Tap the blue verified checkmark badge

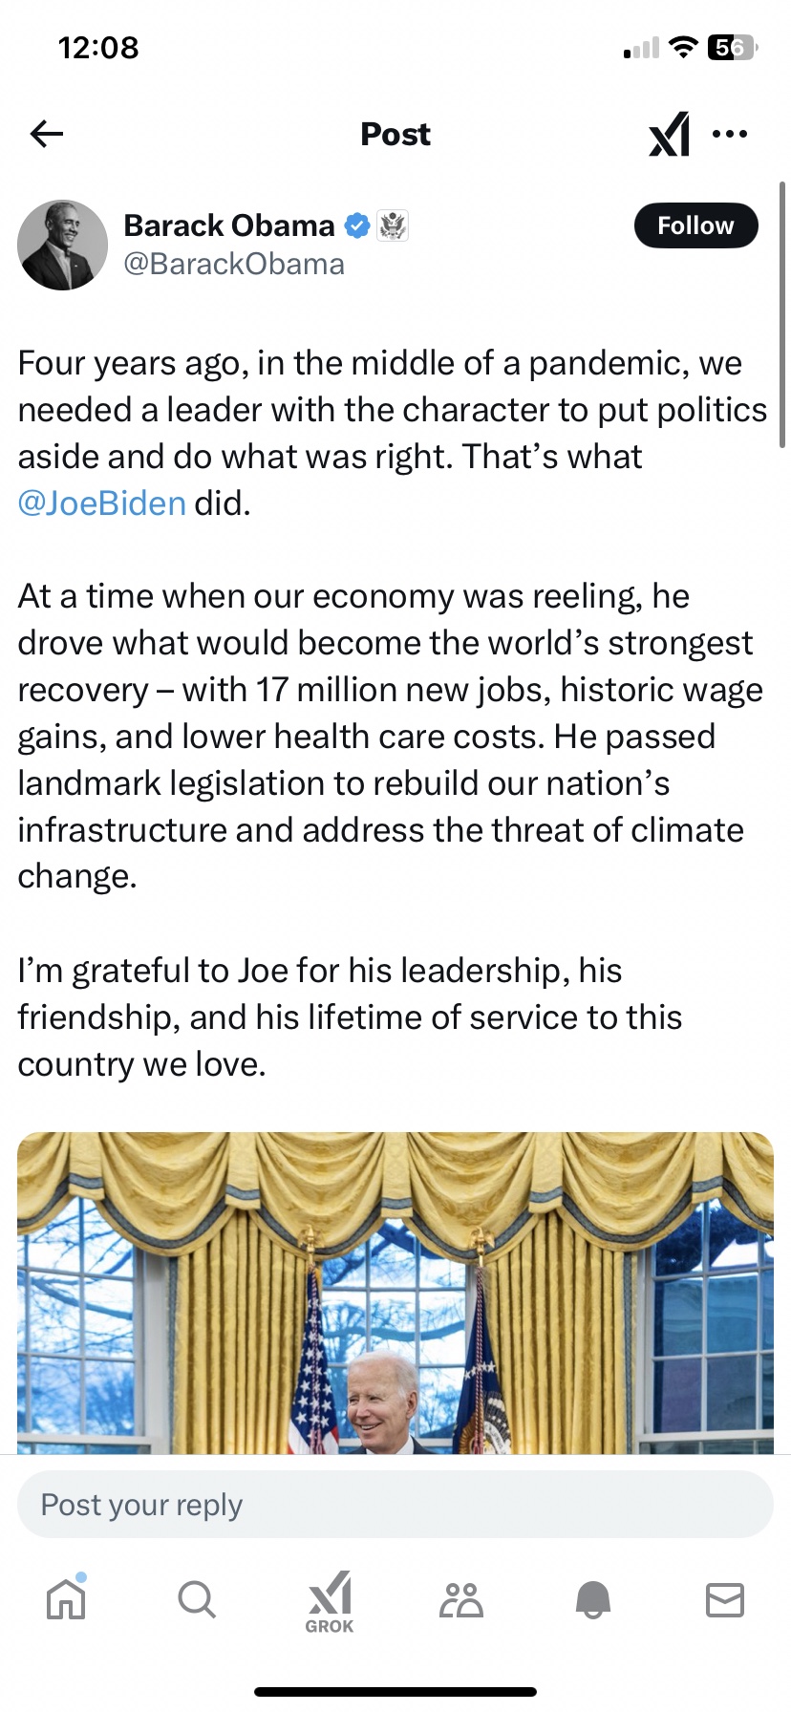tap(356, 225)
